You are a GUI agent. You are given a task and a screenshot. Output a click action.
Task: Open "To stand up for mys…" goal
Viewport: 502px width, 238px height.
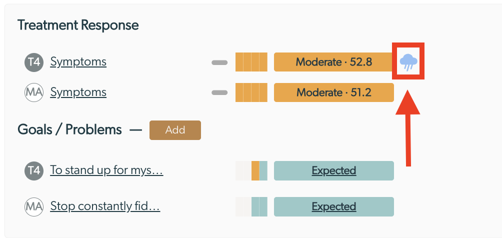(106, 170)
